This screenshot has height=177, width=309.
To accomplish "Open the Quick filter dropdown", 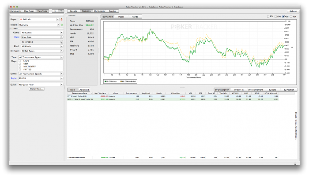I will point(61,85).
